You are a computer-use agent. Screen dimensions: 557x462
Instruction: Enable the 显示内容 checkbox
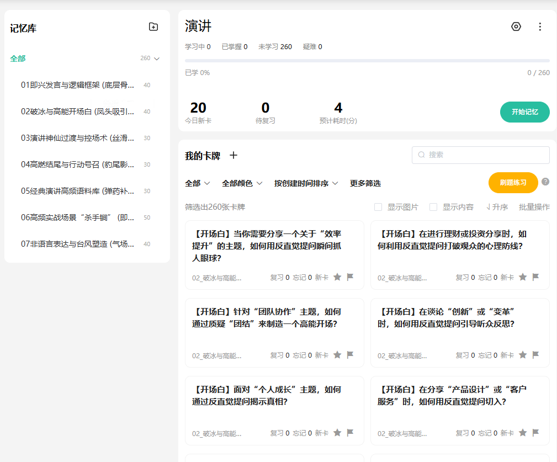tap(433, 207)
